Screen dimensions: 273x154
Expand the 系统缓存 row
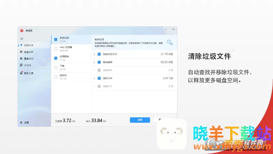click(95, 62)
